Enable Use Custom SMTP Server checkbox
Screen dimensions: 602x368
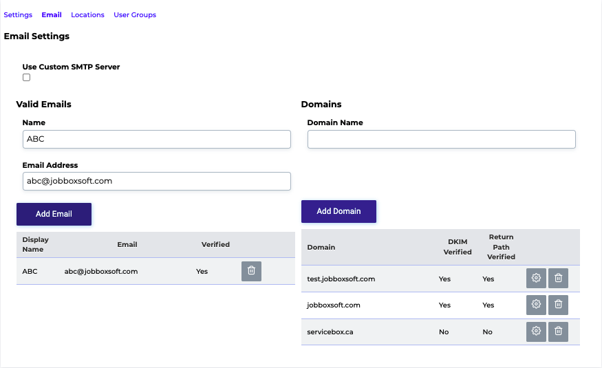click(27, 78)
